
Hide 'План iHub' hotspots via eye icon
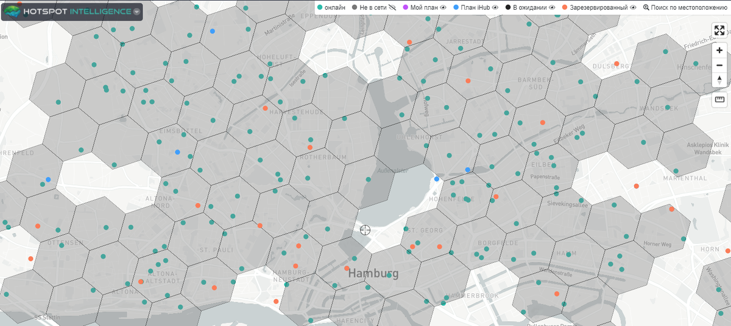[x=496, y=7]
